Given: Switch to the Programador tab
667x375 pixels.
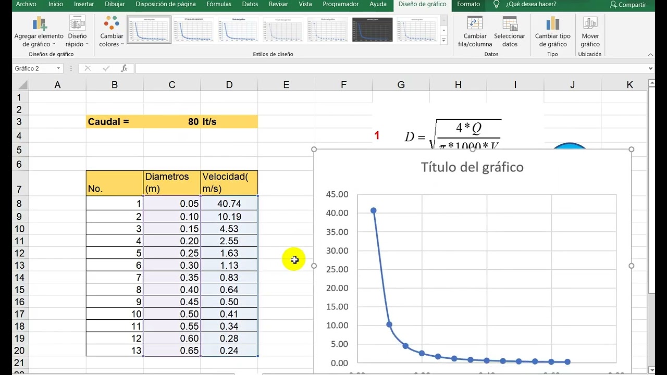Looking at the screenshot, I should tap(341, 4).
